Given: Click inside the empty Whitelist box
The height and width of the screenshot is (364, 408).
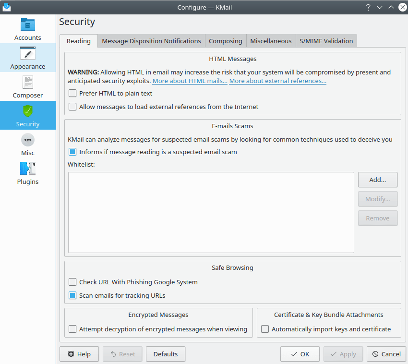Looking at the screenshot, I should (x=211, y=212).
